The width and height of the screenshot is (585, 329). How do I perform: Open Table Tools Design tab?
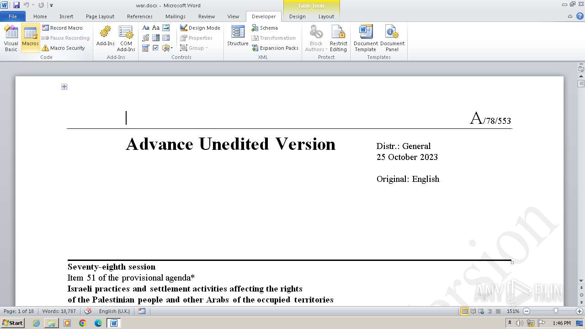(x=297, y=16)
